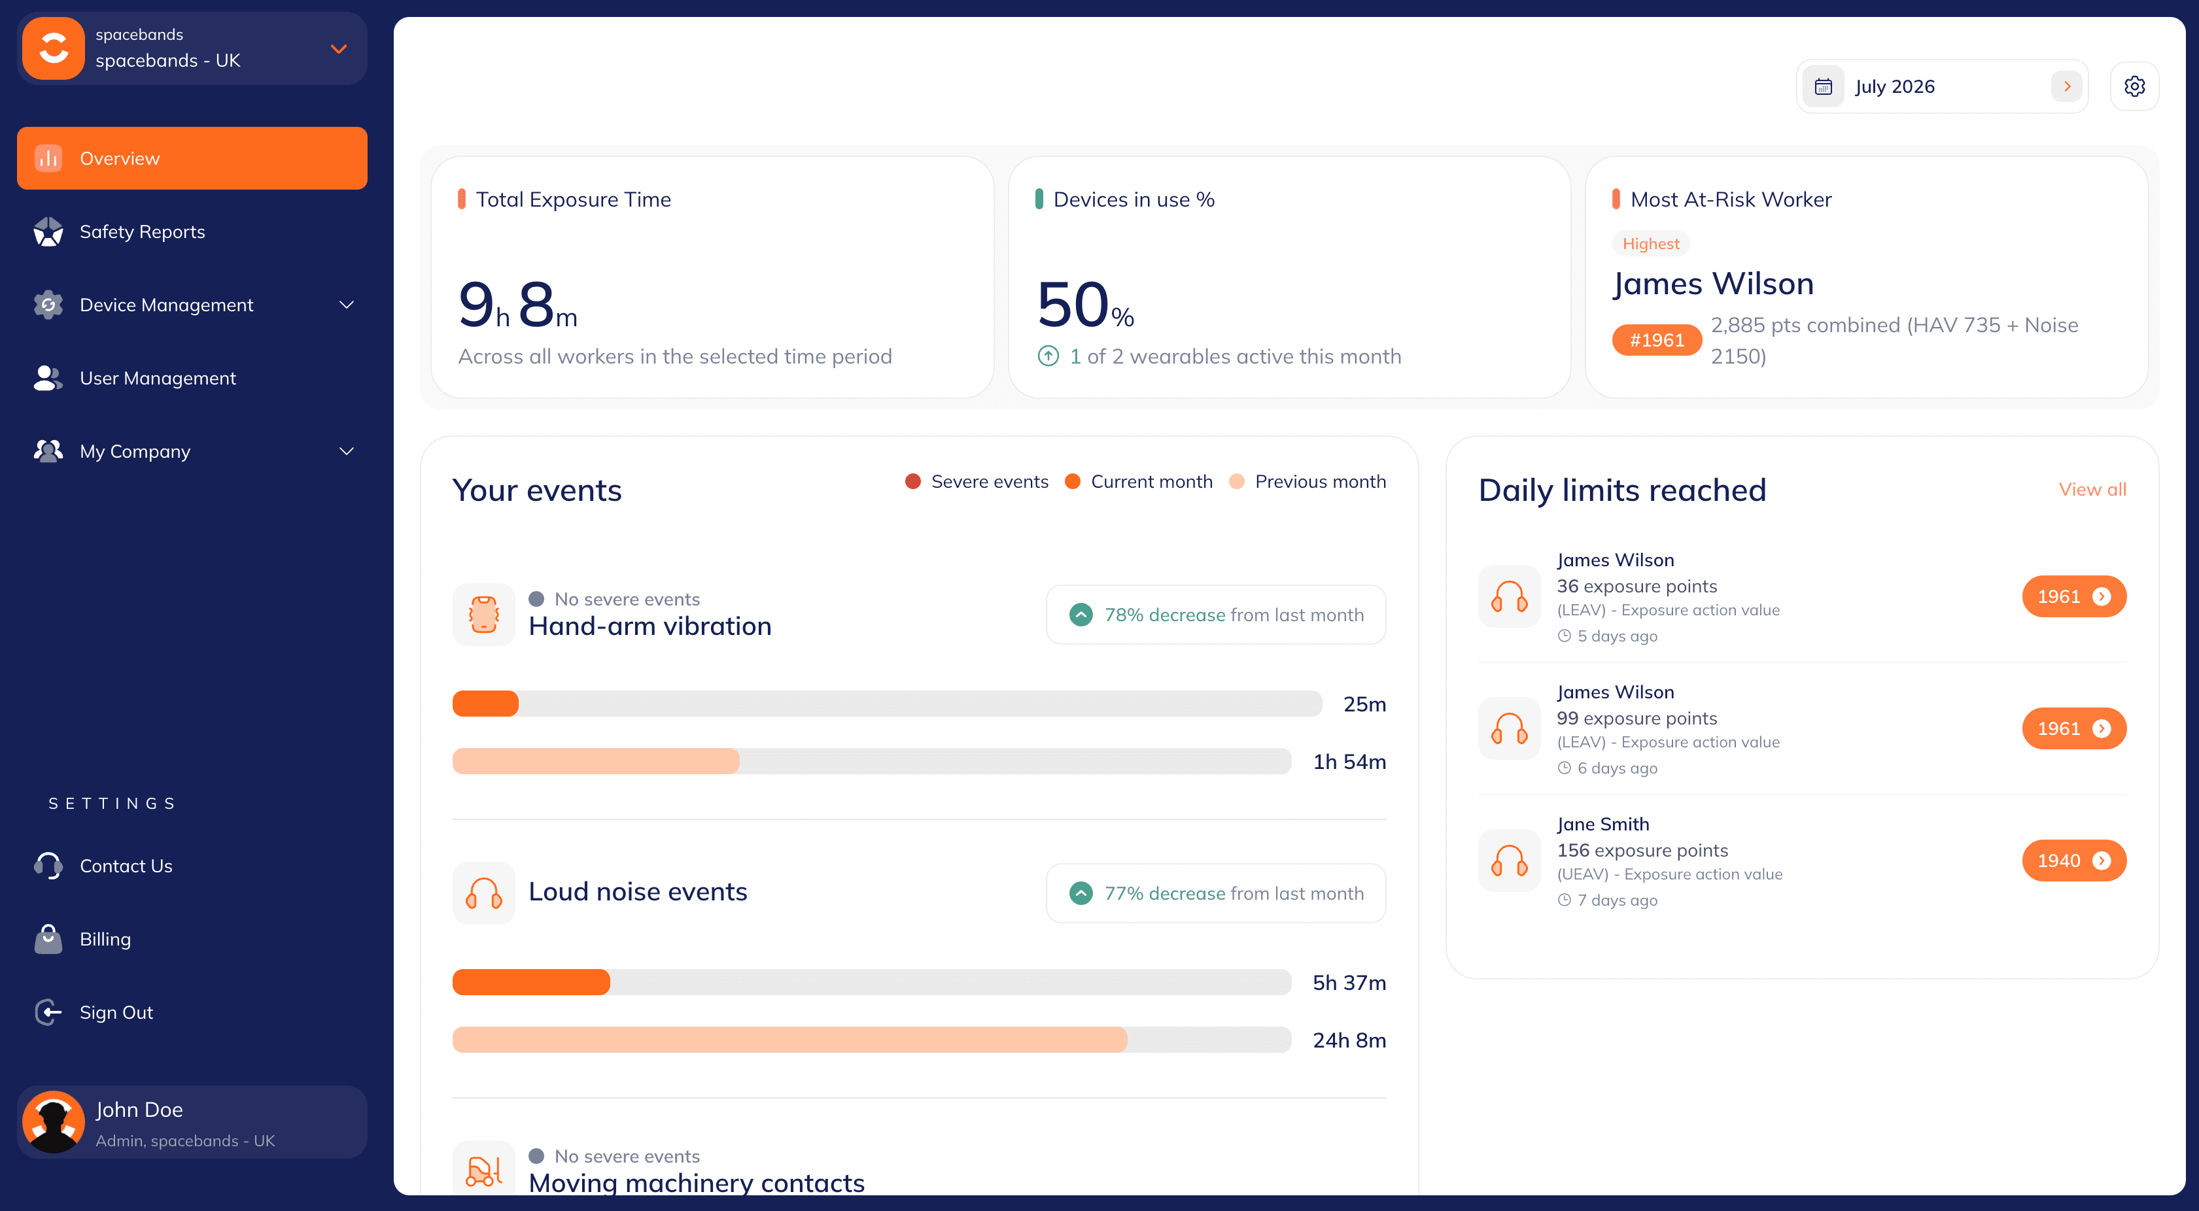Click the User Management people icon
The image size is (2199, 1211).
tap(48, 378)
